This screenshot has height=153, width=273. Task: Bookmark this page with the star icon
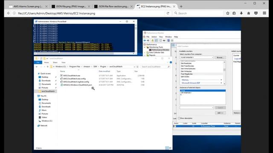click(x=227, y=13)
